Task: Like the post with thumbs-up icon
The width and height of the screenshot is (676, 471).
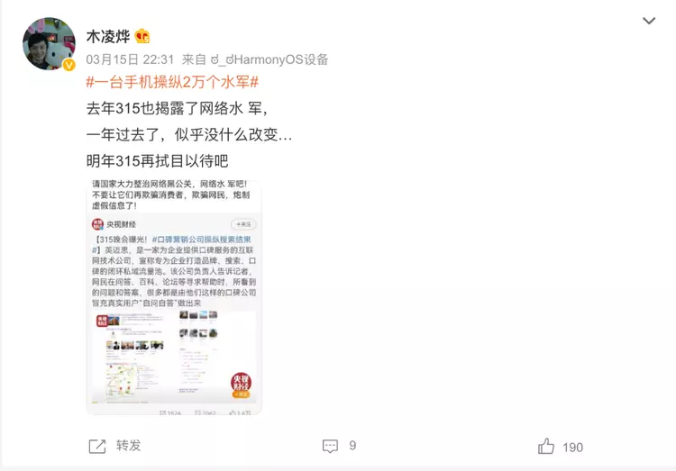Action: click(x=546, y=446)
